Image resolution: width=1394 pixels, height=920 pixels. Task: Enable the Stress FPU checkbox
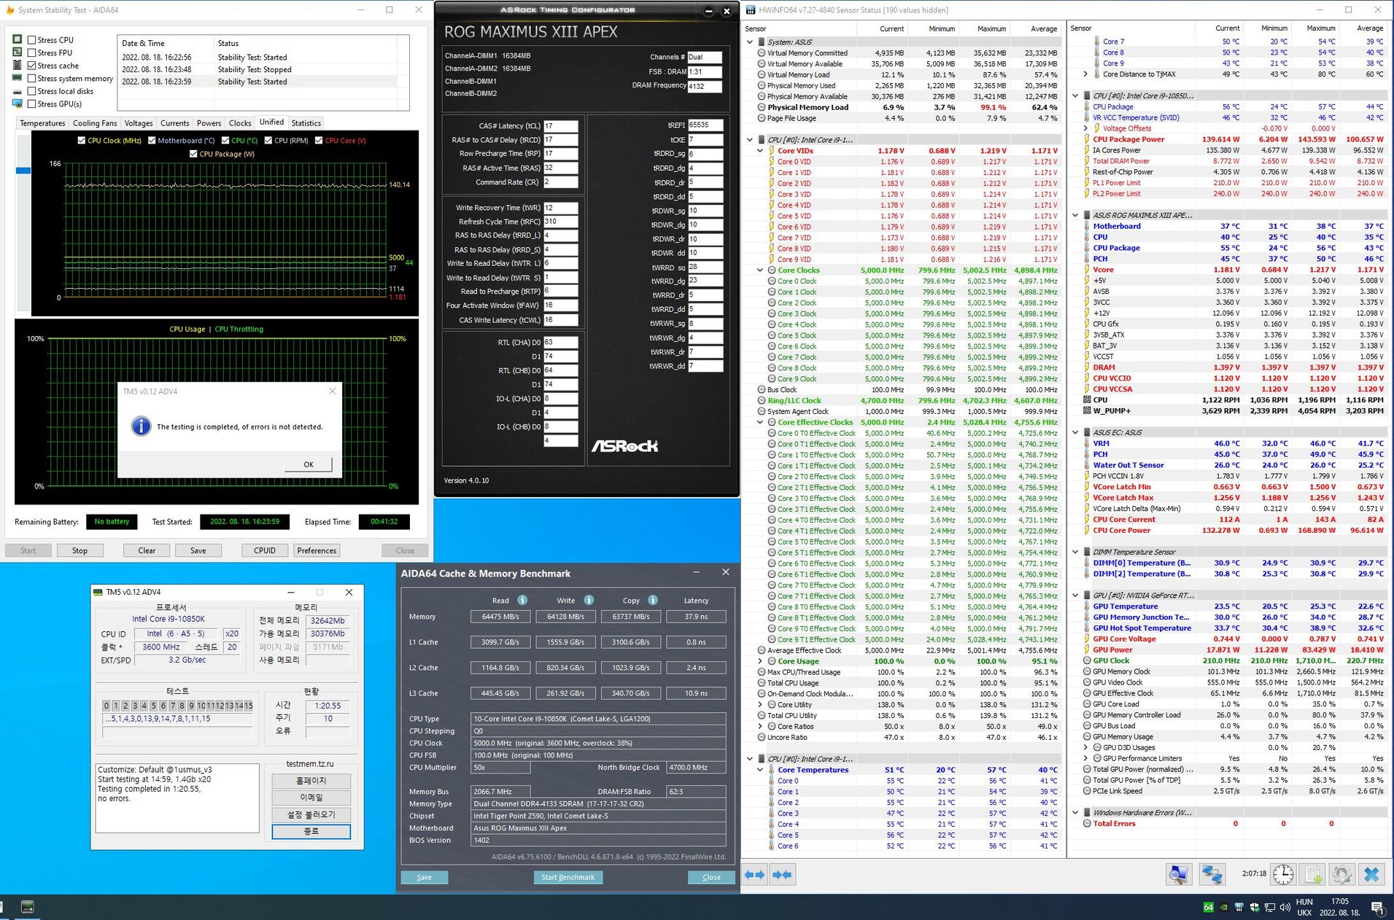tap(31, 52)
